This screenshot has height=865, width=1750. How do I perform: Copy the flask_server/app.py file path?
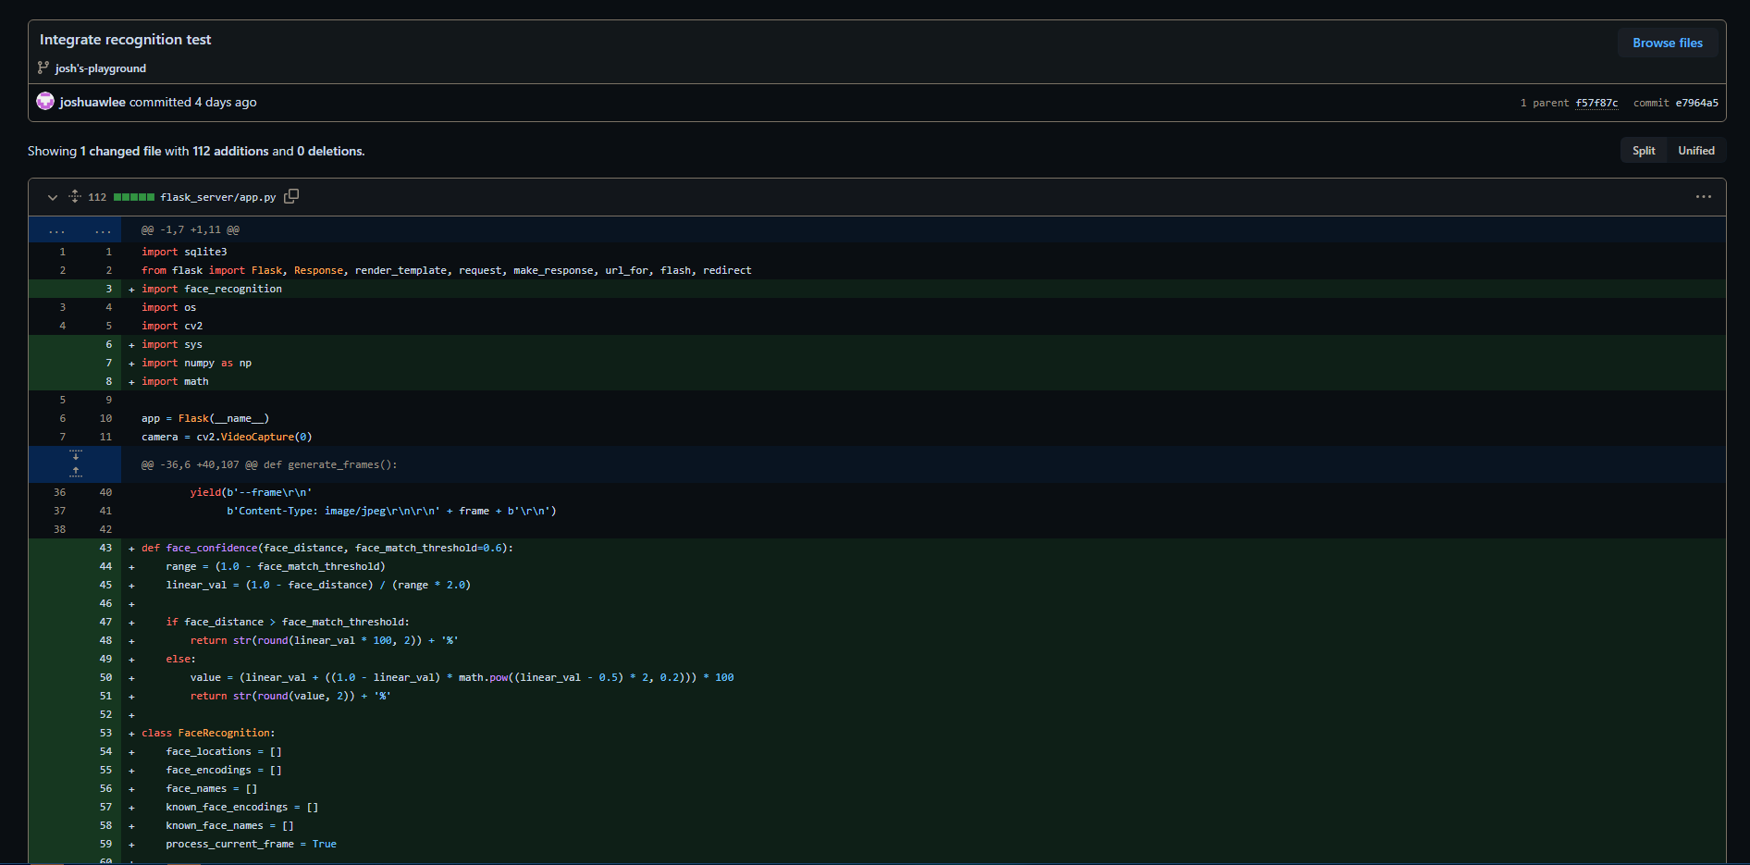[x=291, y=196]
